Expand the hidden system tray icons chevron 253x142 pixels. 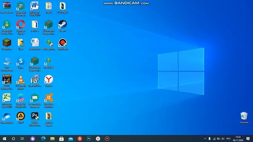click(x=205, y=138)
